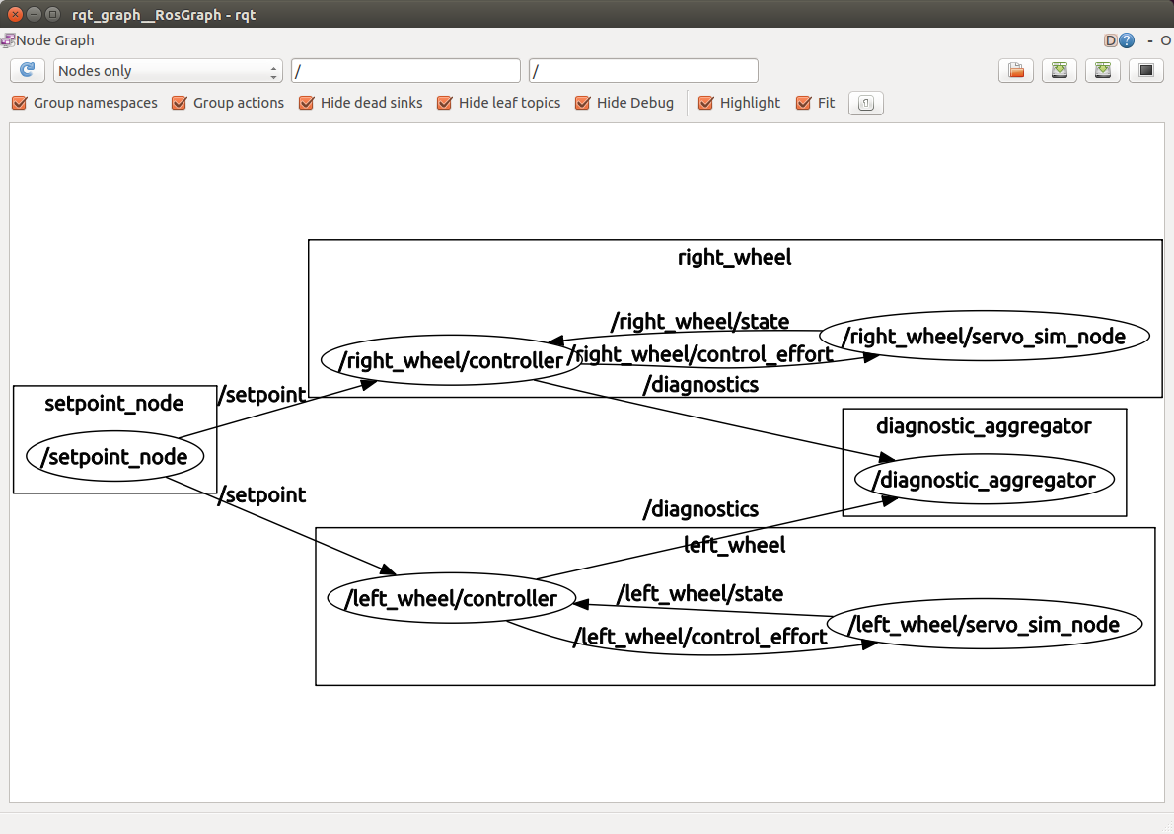1174x834 pixels.
Task: Click the topic filter input field
Action: pos(643,71)
